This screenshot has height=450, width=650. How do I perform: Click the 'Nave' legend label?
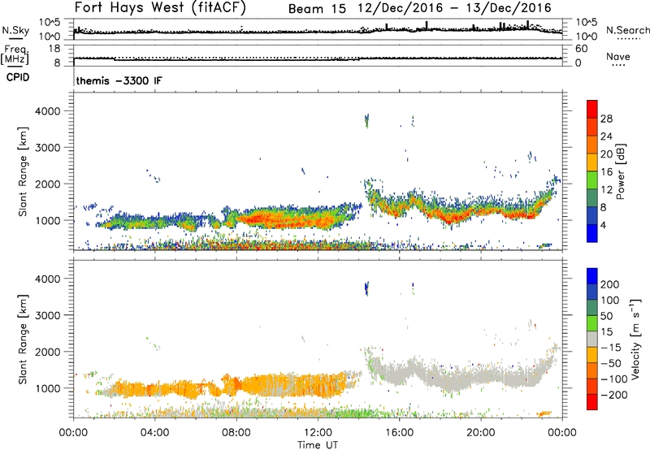coord(618,57)
